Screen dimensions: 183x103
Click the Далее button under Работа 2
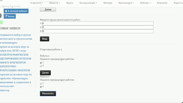tap(45, 73)
